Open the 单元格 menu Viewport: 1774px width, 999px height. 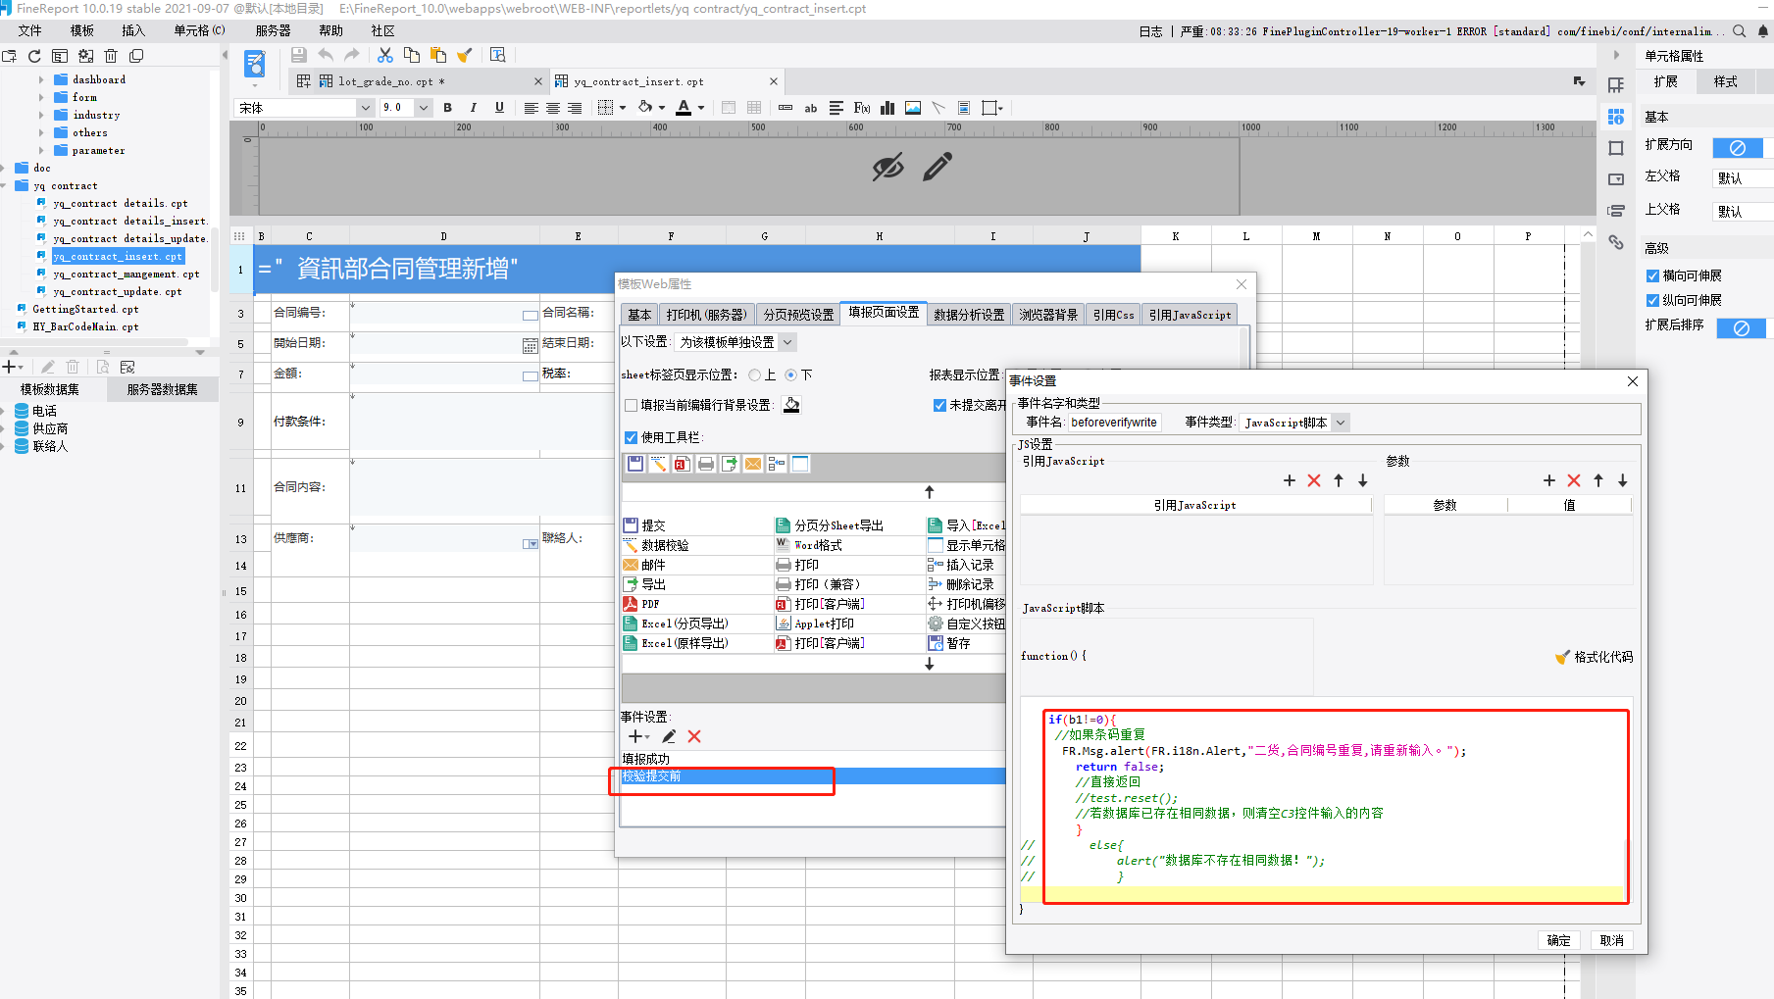(x=199, y=31)
